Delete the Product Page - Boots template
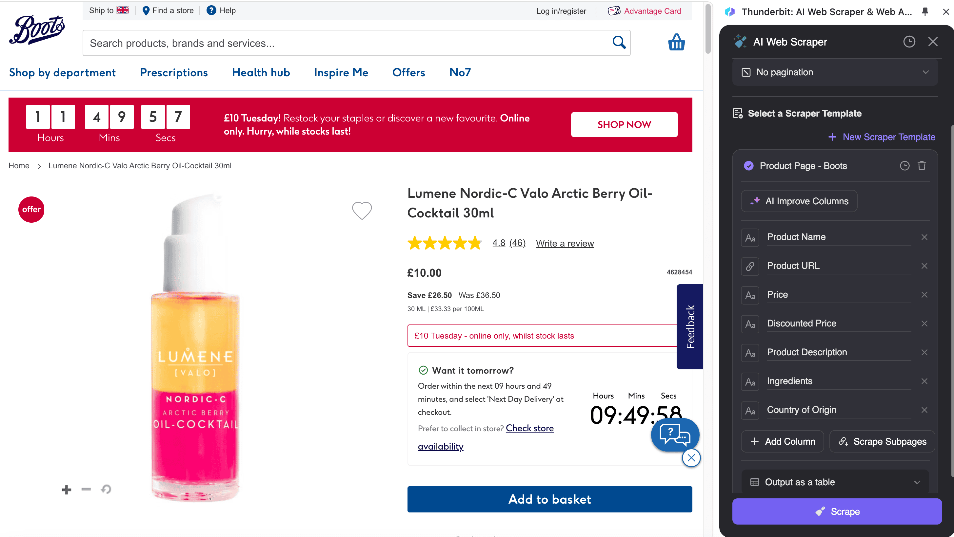This screenshot has height=537, width=954. 922,166
